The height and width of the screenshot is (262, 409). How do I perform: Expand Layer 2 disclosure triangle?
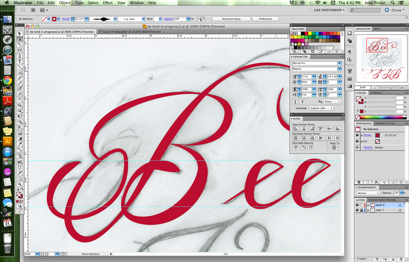[x=368, y=205]
